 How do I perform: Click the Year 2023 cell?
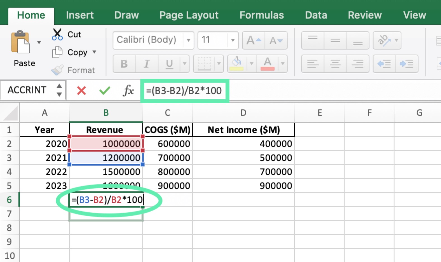click(44, 186)
